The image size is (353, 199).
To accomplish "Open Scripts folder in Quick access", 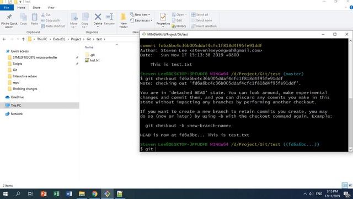I will tap(17, 64).
